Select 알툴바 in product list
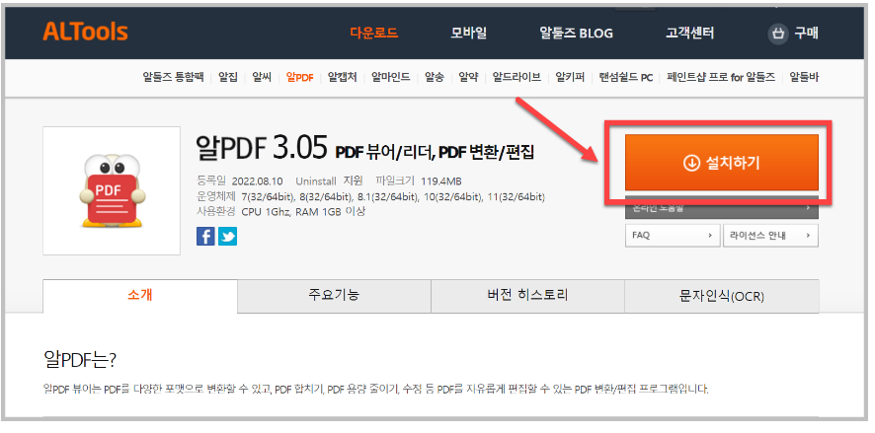Image resolution: width=875 pixels, height=433 pixels. pos(804,78)
